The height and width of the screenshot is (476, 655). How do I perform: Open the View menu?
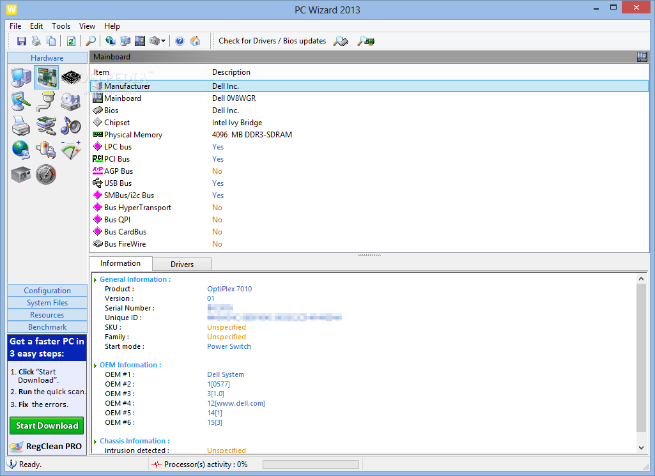click(87, 26)
